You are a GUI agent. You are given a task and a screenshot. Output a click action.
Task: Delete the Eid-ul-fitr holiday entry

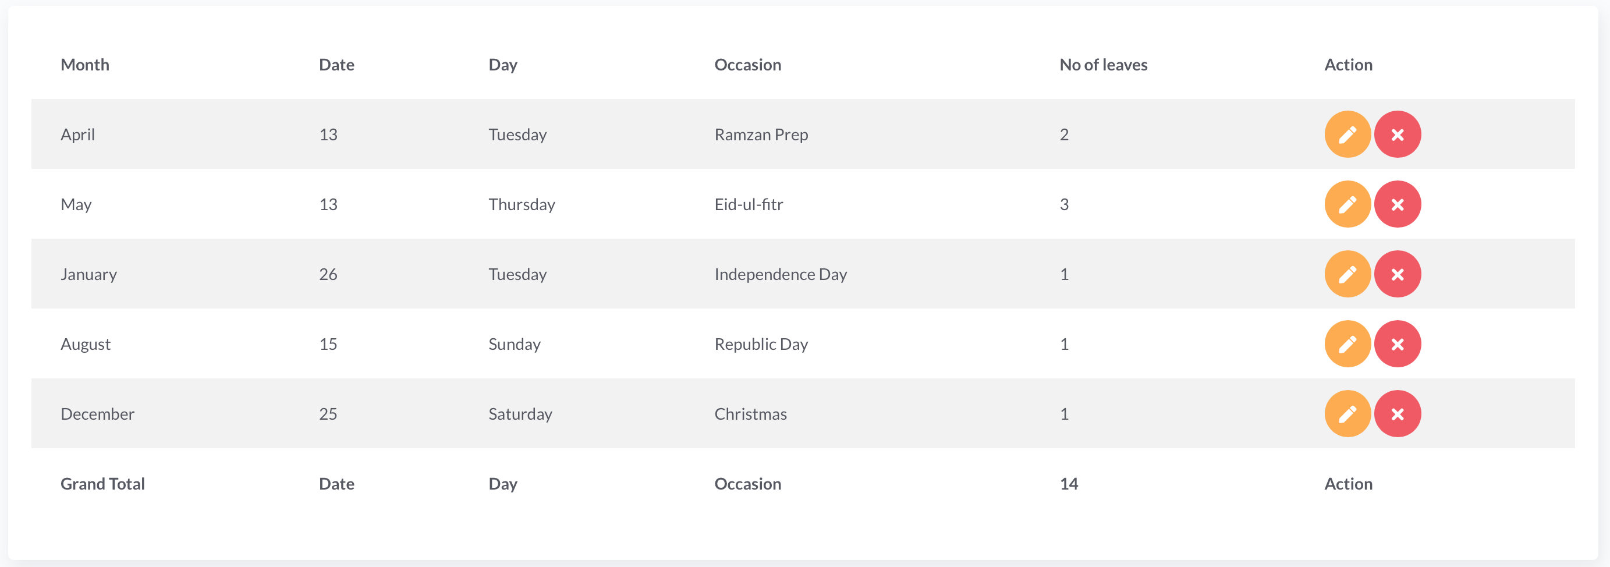tap(1397, 204)
